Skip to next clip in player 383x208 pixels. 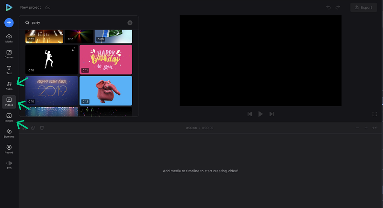click(x=271, y=114)
